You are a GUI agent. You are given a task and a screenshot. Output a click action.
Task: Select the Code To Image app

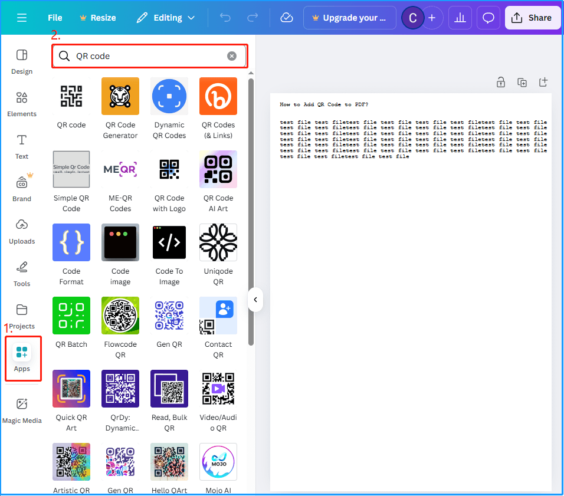(x=169, y=255)
